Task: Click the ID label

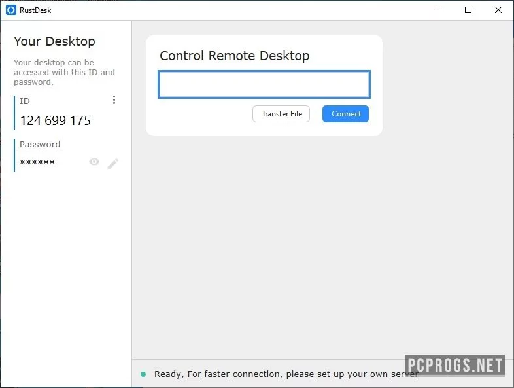Action: pos(25,101)
